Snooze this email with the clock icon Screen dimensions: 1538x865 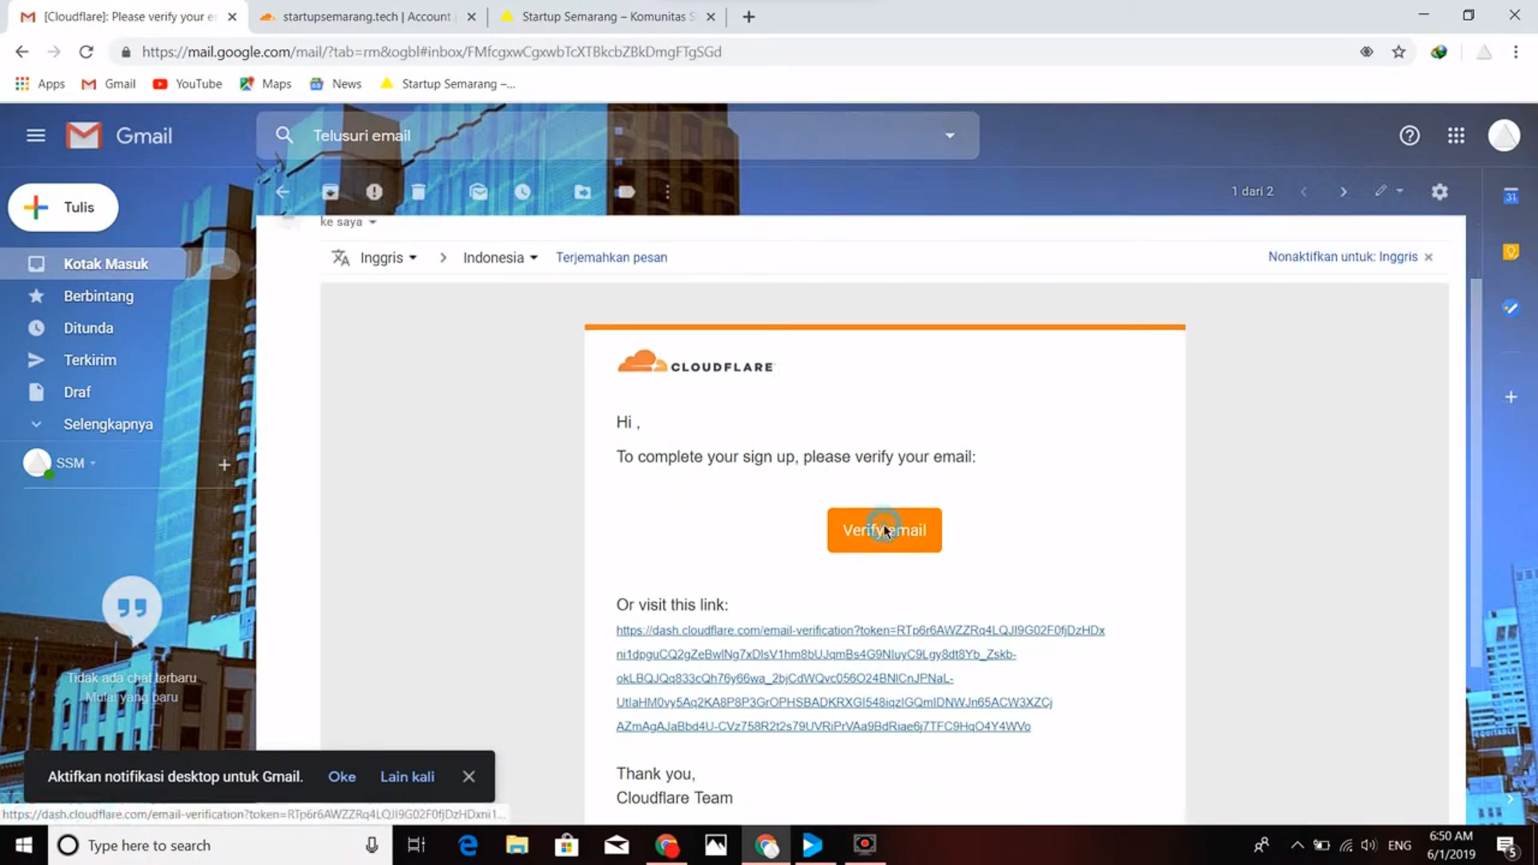pos(522,191)
